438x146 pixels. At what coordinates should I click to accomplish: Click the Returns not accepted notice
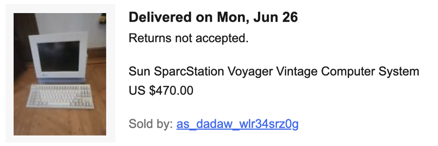pos(189,39)
